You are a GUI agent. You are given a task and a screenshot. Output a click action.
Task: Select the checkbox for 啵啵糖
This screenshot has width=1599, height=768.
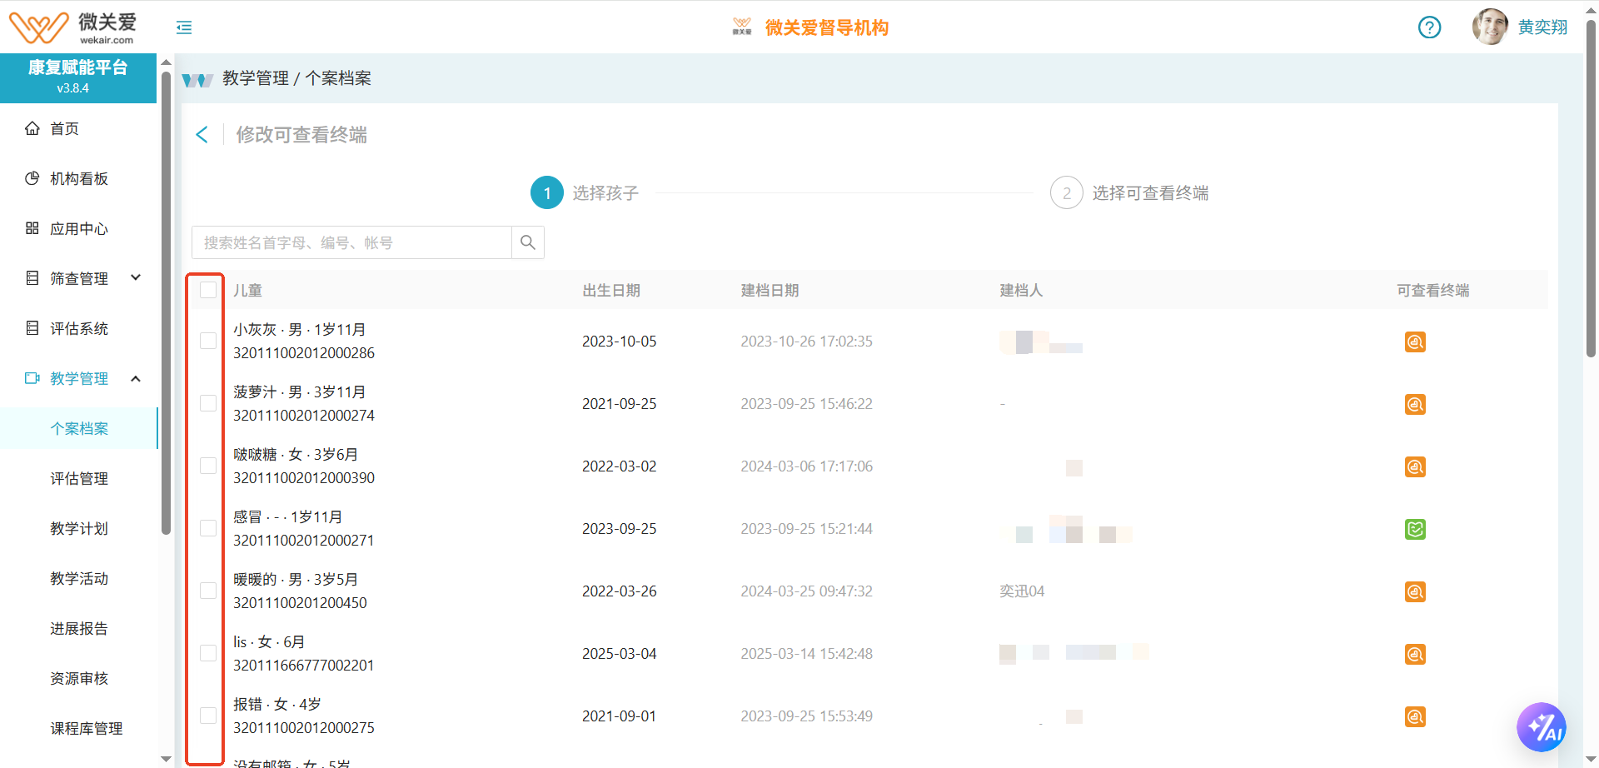tap(208, 466)
